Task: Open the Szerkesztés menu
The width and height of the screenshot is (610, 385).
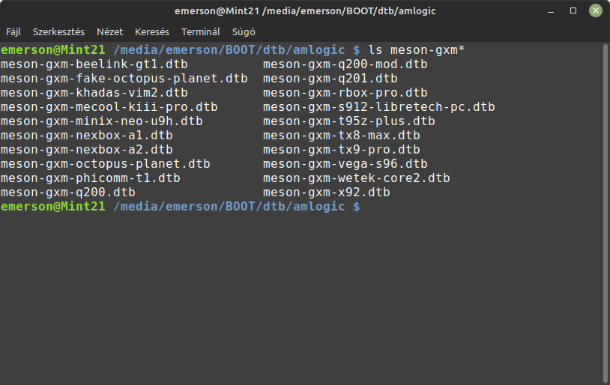Action: point(58,32)
